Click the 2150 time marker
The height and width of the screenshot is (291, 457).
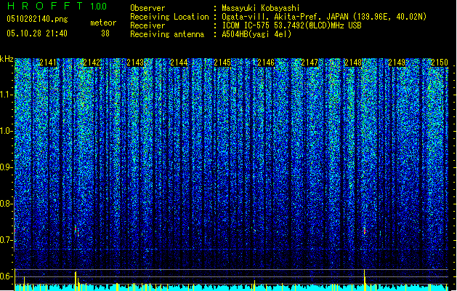[440, 63]
